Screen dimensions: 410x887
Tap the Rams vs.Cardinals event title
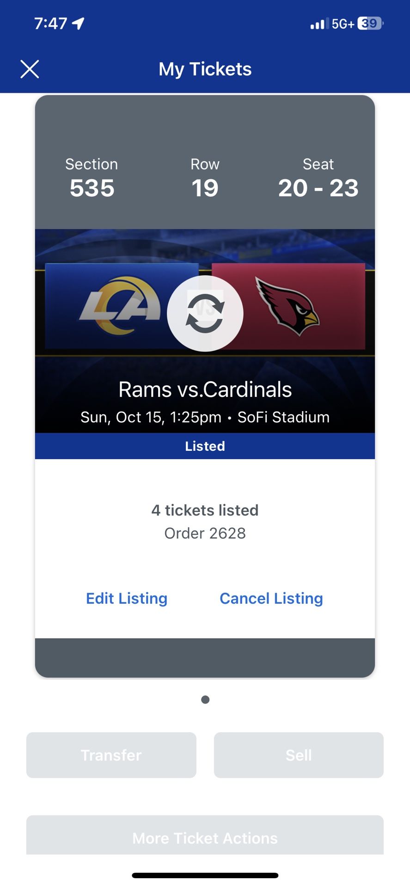pyautogui.click(x=205, y=389)
